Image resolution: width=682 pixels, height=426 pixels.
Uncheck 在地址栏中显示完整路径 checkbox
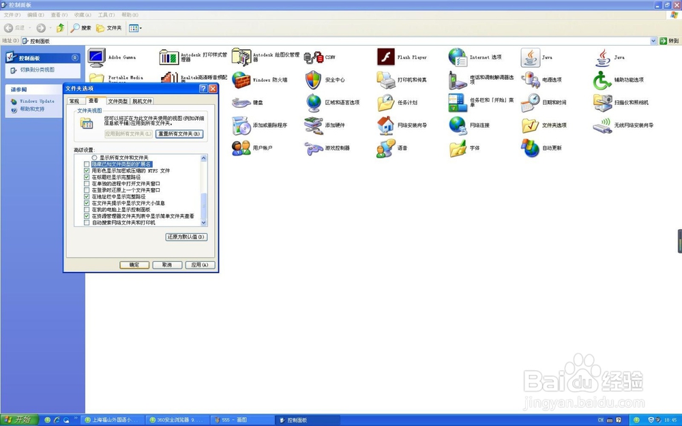[87, 196]
